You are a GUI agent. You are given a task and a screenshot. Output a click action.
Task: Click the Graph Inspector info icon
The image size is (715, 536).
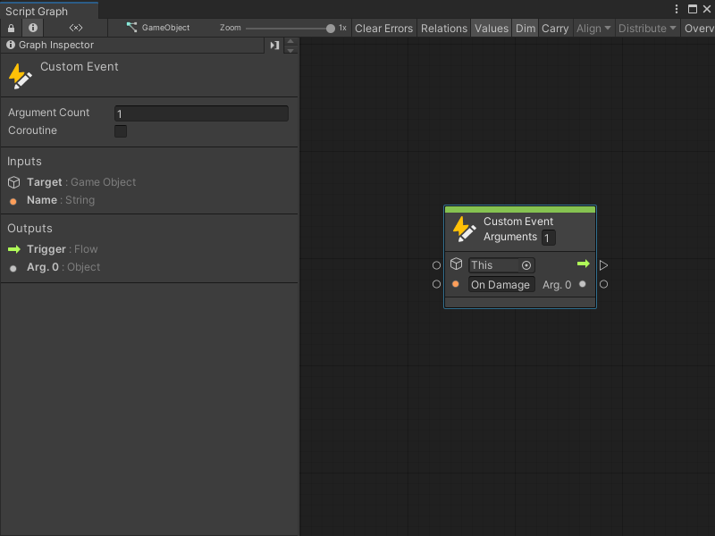pos(9,45)
